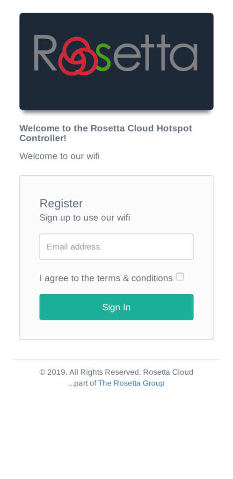Click the red interlocking rings in the logo
The width and height of the screenshot is (233, 479).
(78, 57)
